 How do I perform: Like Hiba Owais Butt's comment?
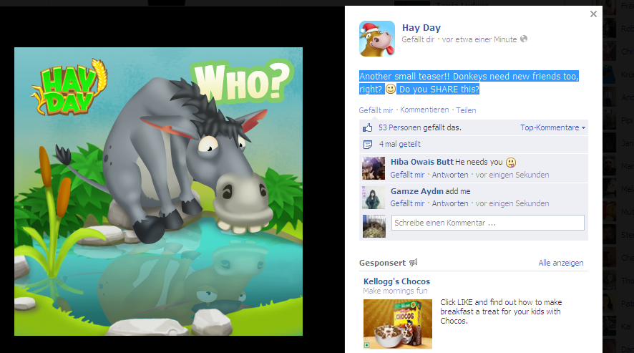407,175
